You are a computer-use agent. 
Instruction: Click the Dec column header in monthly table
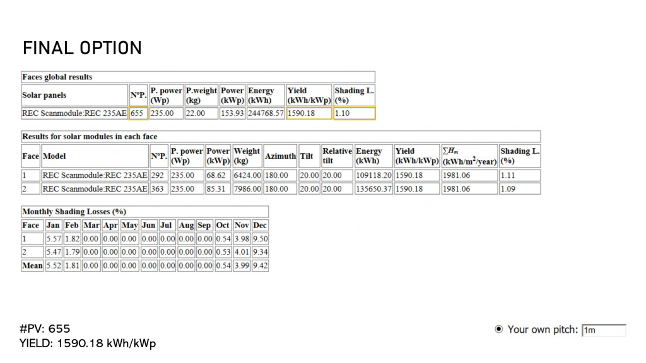coord(260,225)
